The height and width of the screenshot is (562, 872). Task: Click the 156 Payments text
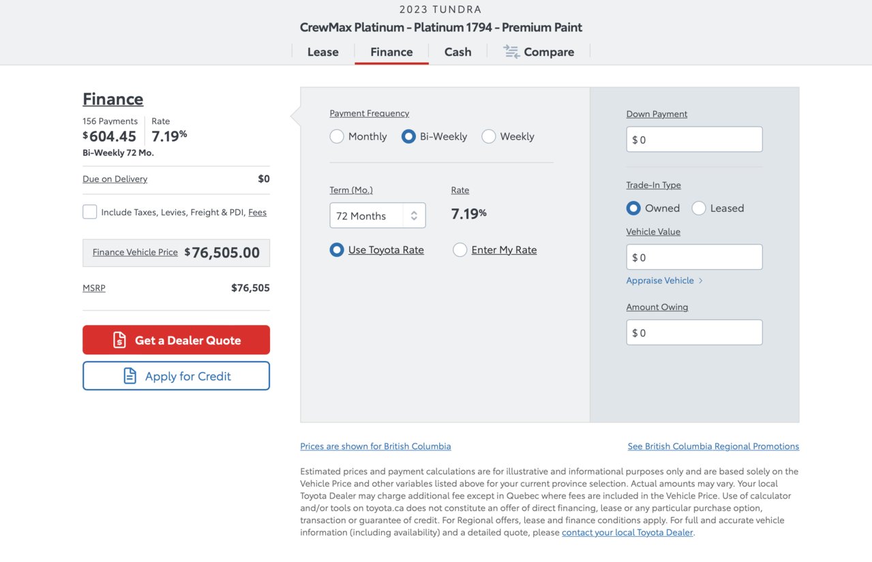pos(110,121)
